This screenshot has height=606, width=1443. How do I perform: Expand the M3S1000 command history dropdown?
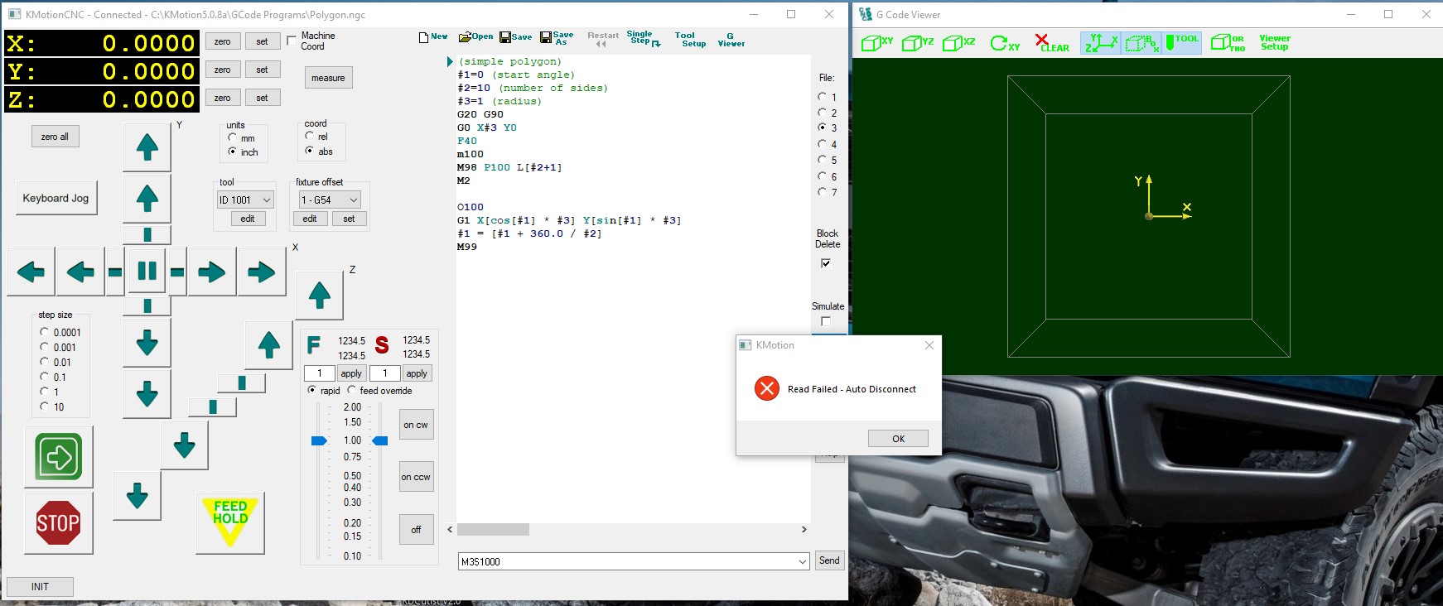pos(802,562)
